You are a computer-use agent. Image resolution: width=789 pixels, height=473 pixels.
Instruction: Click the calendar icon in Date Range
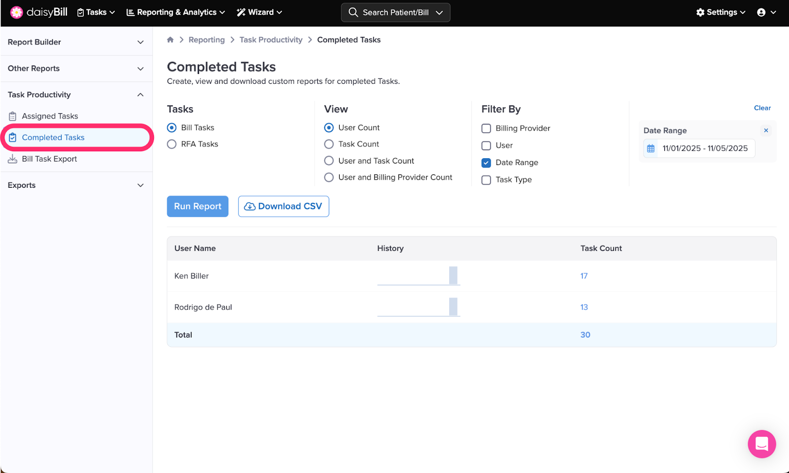click(651, 148)
